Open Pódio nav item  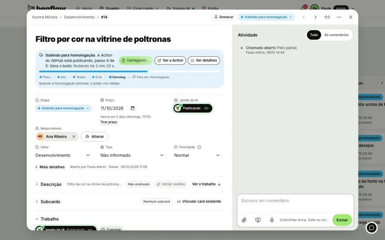(210, 9)
